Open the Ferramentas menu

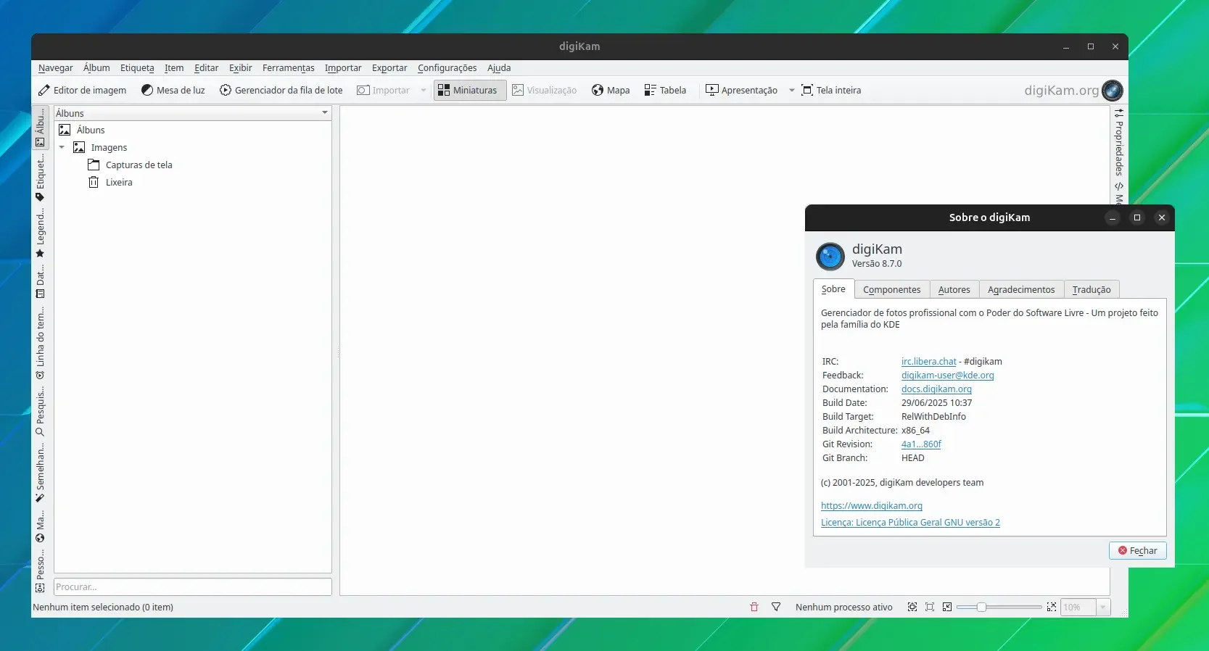coord(289,68)
